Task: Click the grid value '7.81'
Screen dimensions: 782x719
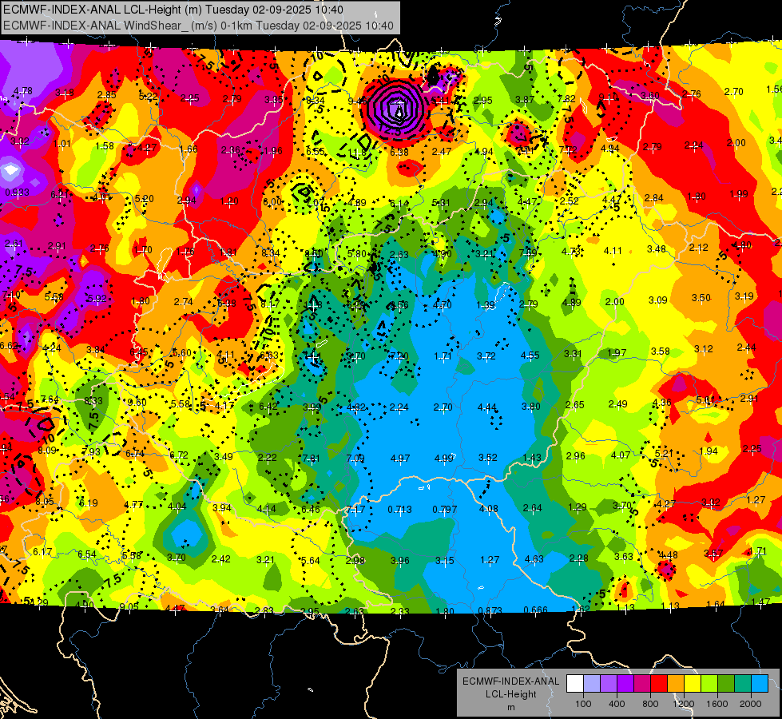Action: pos(312,458)
